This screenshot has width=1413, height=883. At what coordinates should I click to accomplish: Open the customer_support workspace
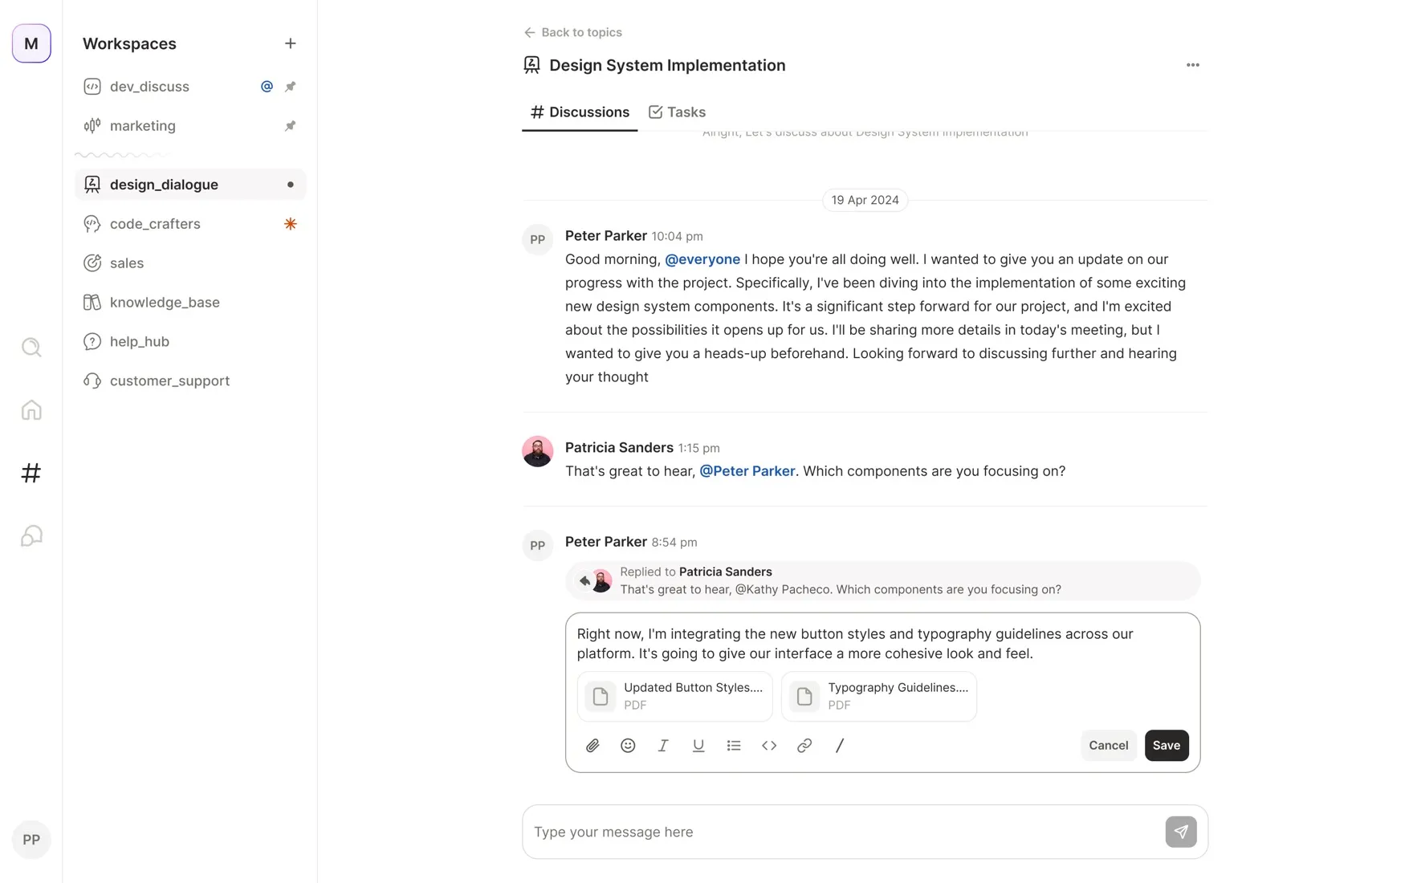pos(190,381)
